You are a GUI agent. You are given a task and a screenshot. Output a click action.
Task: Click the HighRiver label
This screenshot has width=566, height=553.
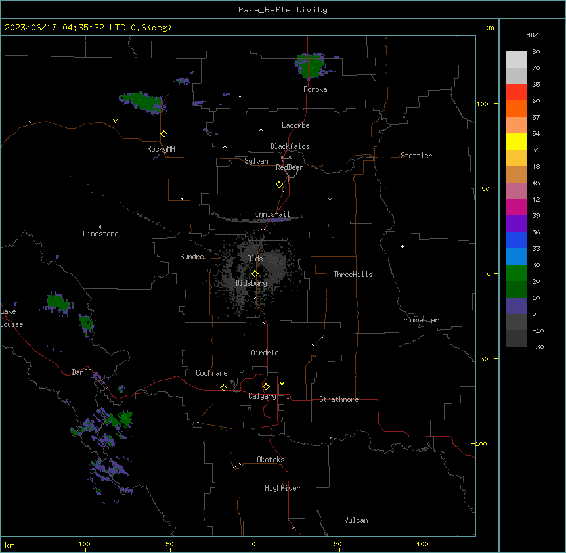click(282, 488)
